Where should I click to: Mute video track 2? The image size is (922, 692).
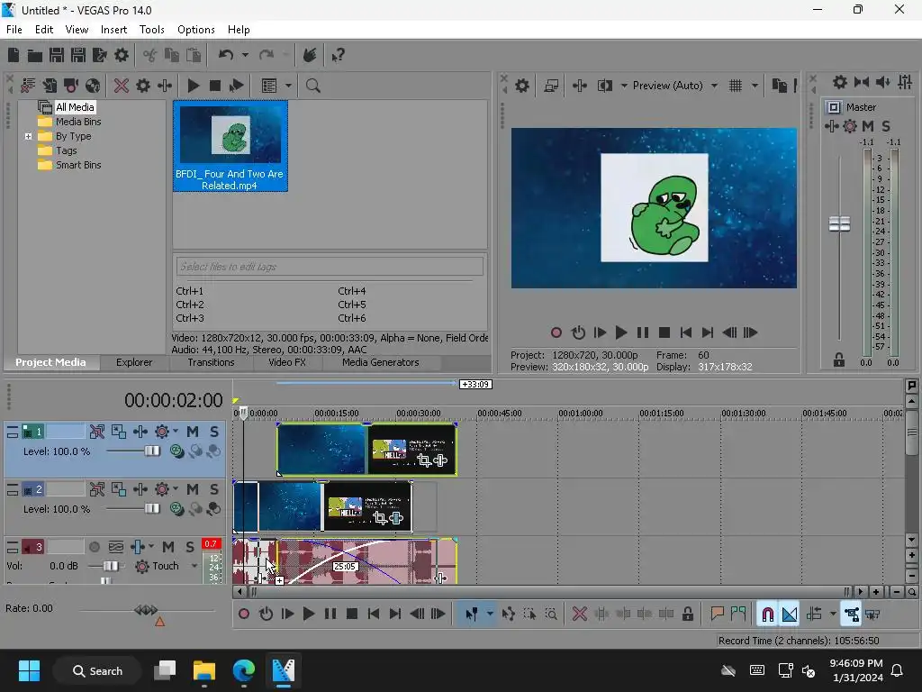(193, 489)
